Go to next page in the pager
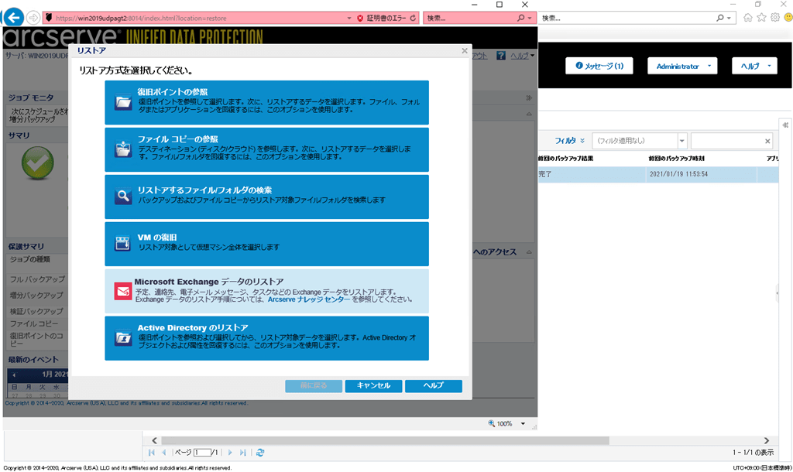 coord(230,453)
